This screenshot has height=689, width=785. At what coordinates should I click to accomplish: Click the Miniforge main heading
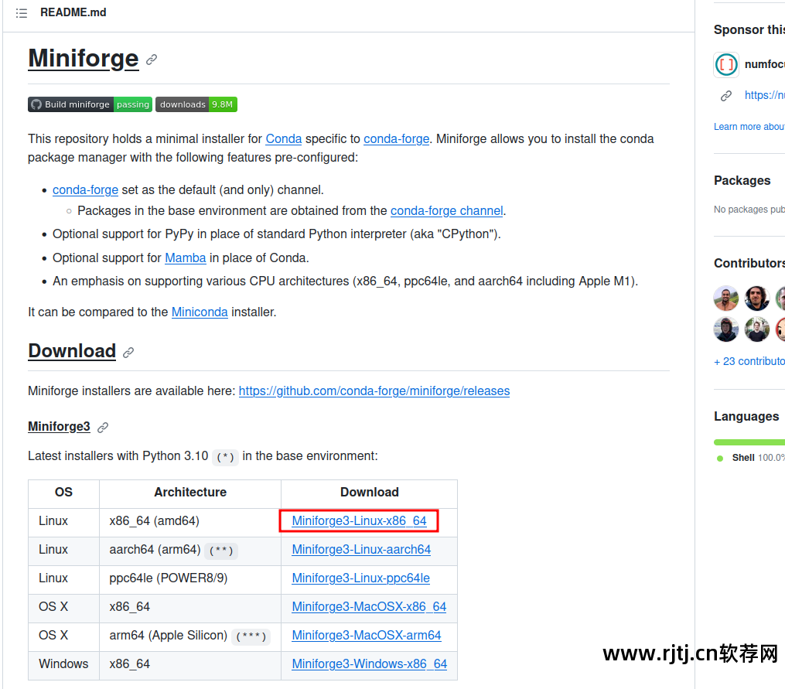coord(84,59)
